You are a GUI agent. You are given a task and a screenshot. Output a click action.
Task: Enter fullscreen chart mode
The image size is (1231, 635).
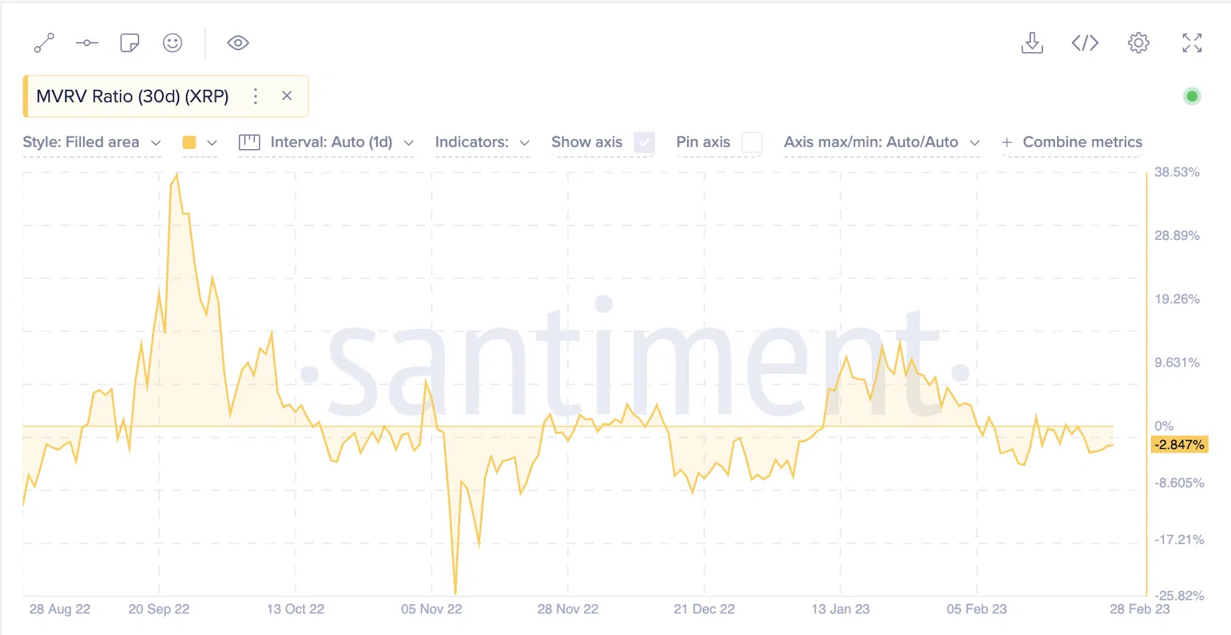click(1192, 43)
